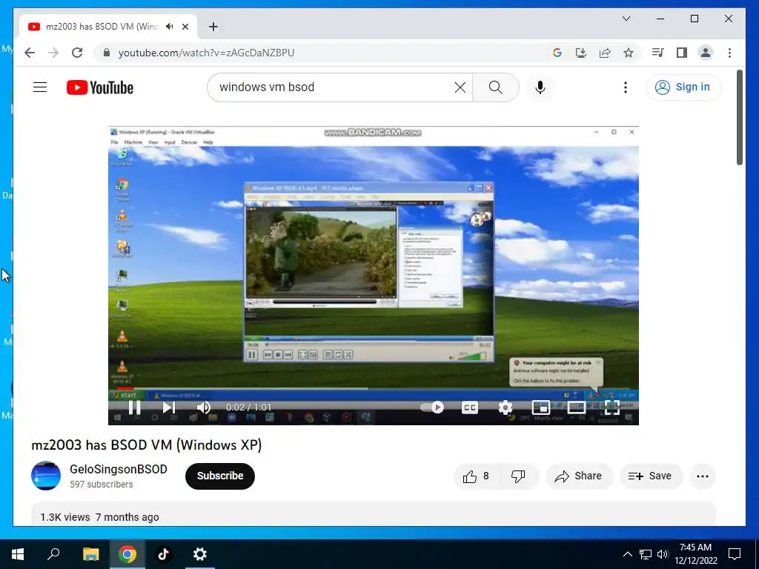This screenshot has height=569, width=759.
Task: Open the notification center
Action: [735, 554]
